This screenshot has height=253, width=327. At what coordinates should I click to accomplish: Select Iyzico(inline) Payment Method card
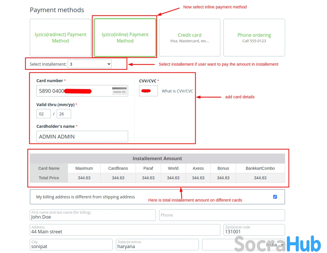(x=125, y=38)
